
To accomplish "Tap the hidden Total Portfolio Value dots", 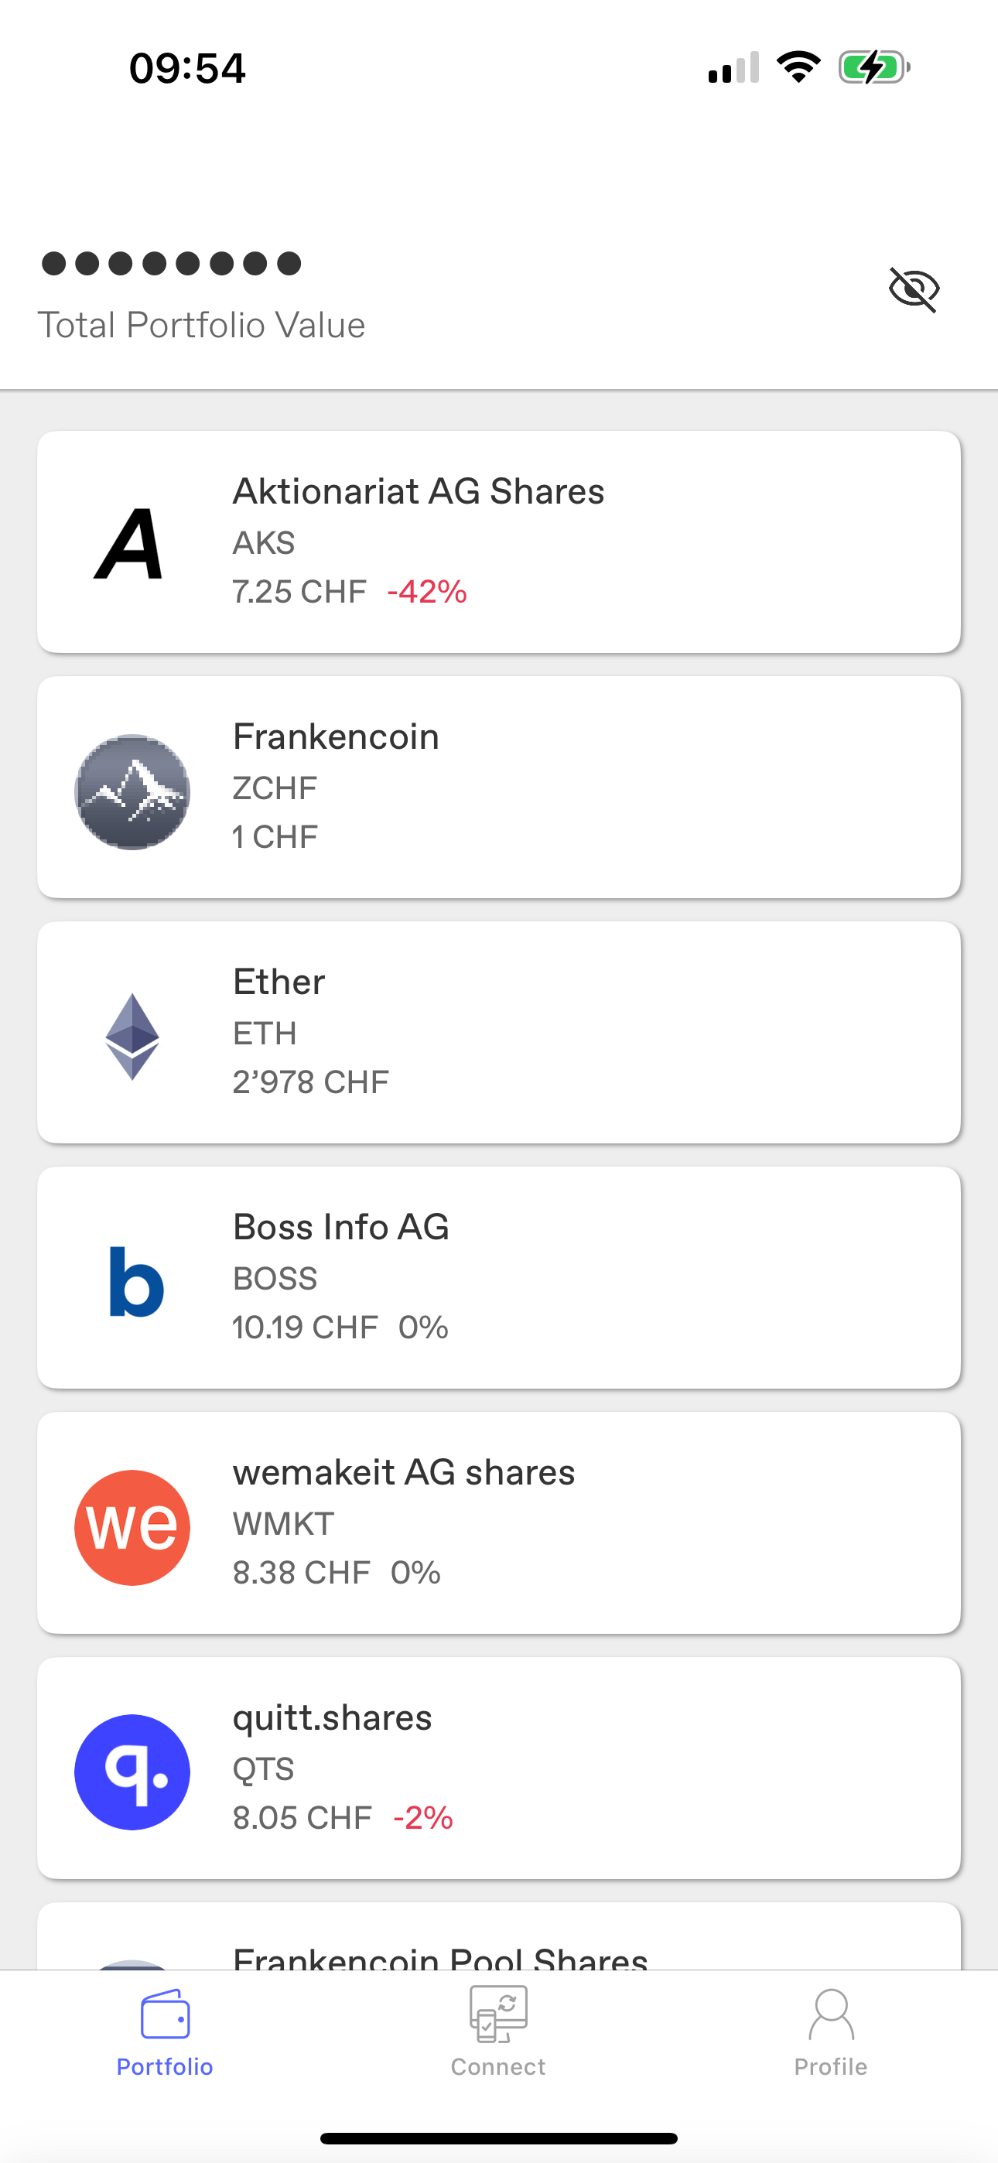I will click(x=172, y=264).
